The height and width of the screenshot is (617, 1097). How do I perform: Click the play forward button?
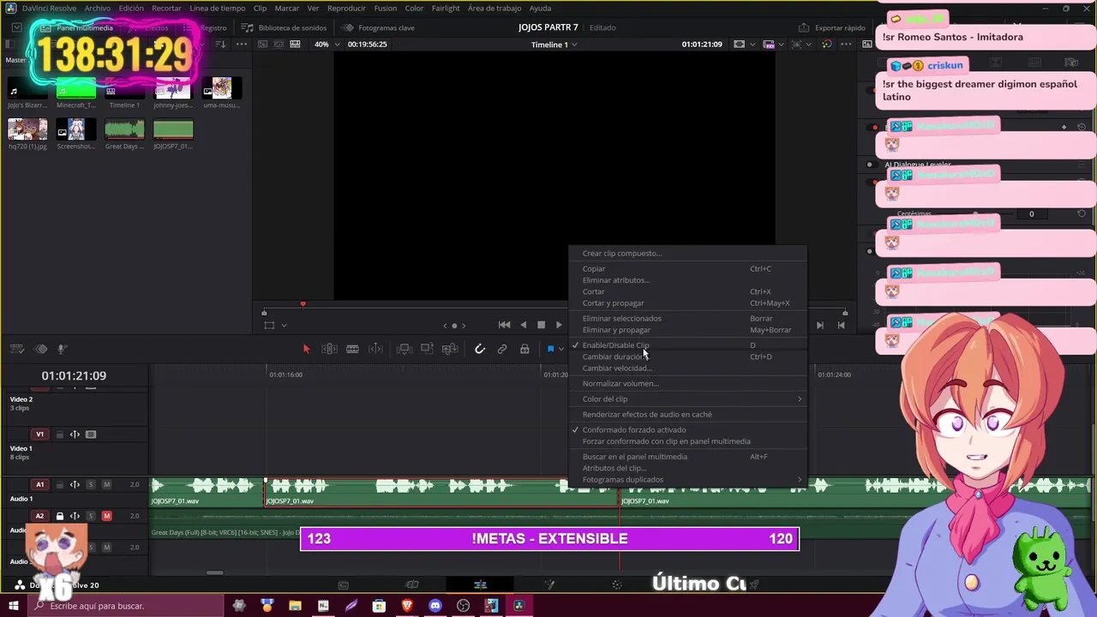[559, 325]
